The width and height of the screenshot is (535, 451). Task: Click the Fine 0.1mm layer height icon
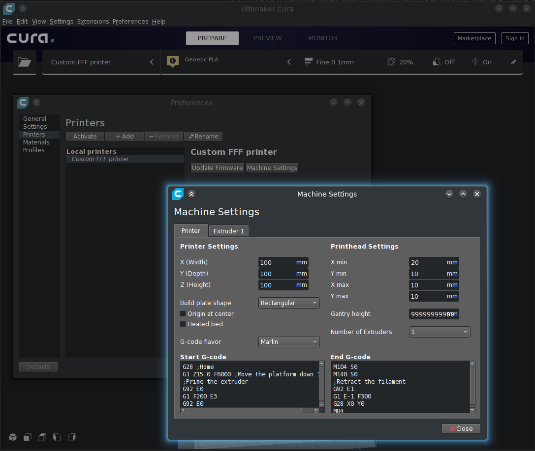tap(309, 61)
